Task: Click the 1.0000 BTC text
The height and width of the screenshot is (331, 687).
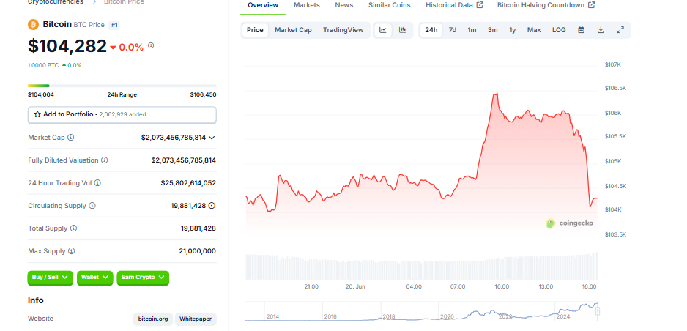Action: (43, 65)
